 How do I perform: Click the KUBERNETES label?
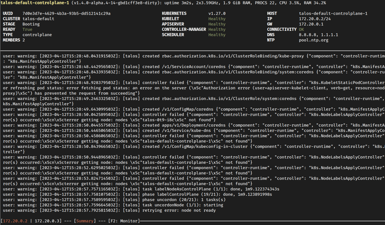pyautogui.click(x=174, y=13)
